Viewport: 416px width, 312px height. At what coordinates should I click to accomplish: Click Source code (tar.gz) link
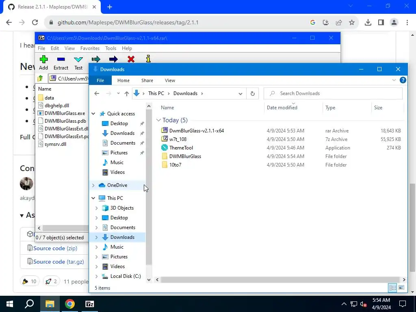pos(58,262)
